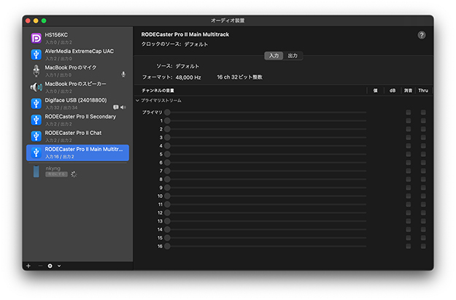
Task: Switch to the 入力 tab
Action: tap(274, 55)
